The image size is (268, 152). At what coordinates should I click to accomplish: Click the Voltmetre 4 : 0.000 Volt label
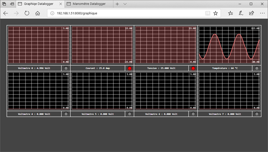pos(34,114)
